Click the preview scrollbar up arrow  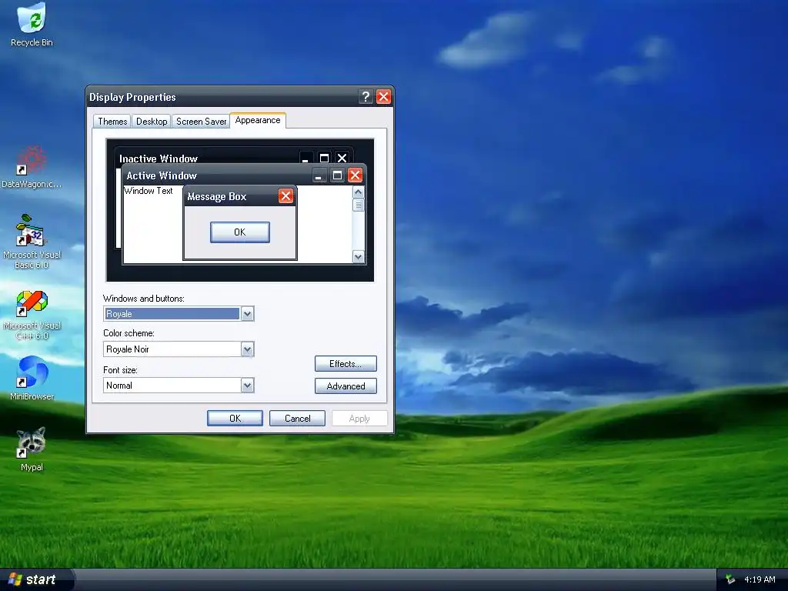coord(359,192)
